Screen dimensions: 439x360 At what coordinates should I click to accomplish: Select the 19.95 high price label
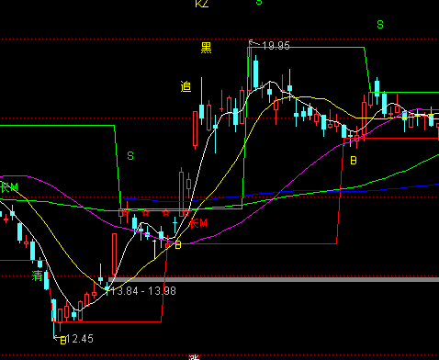click(276, 46)
